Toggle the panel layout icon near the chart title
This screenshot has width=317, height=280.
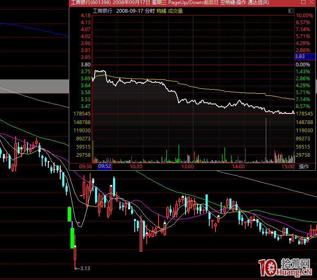(291, 11)
